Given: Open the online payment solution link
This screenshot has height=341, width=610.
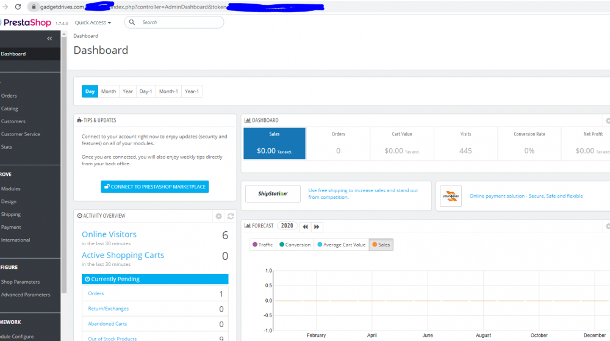Looking at the screenshot, I should pos(526,196).
